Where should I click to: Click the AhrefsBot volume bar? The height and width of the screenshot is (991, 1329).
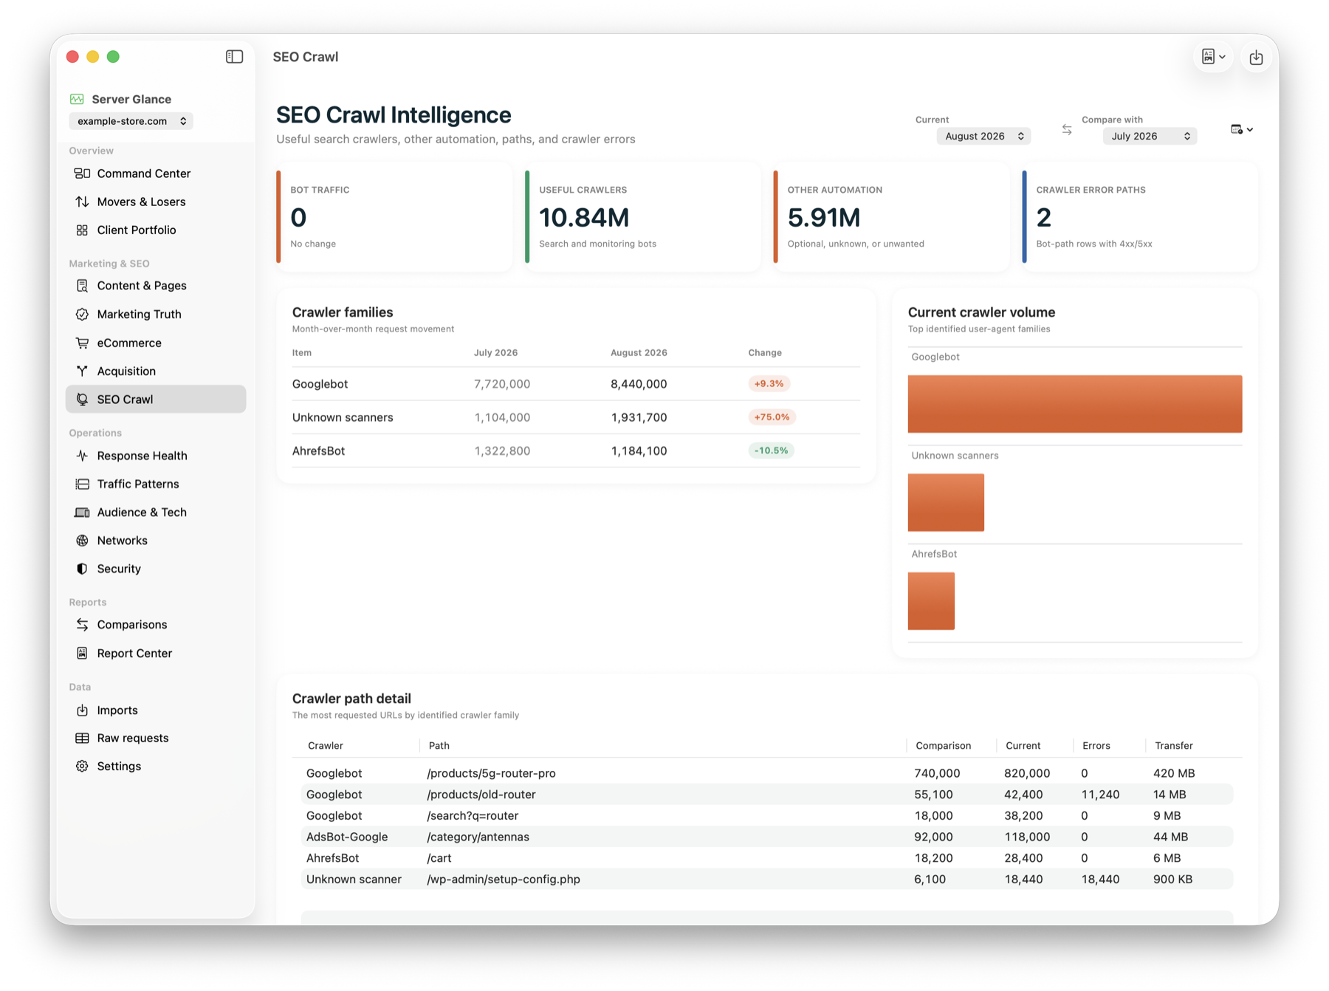pyautogui.click(x=931, y=601)
